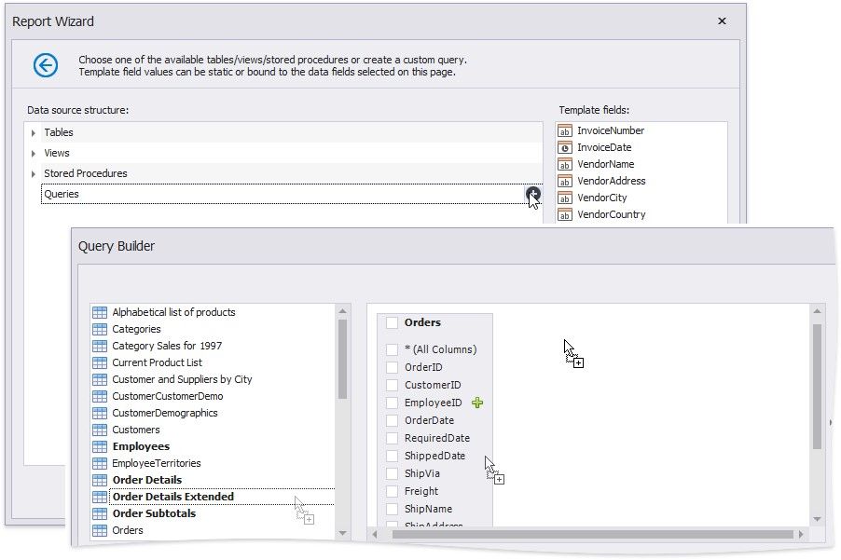Click the back arrow in Report Wizard

(x=46, y=64)
